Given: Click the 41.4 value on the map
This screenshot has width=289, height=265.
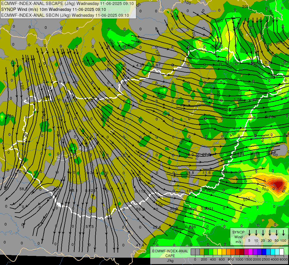Looking at the screenshot, I should coord(140,245).
